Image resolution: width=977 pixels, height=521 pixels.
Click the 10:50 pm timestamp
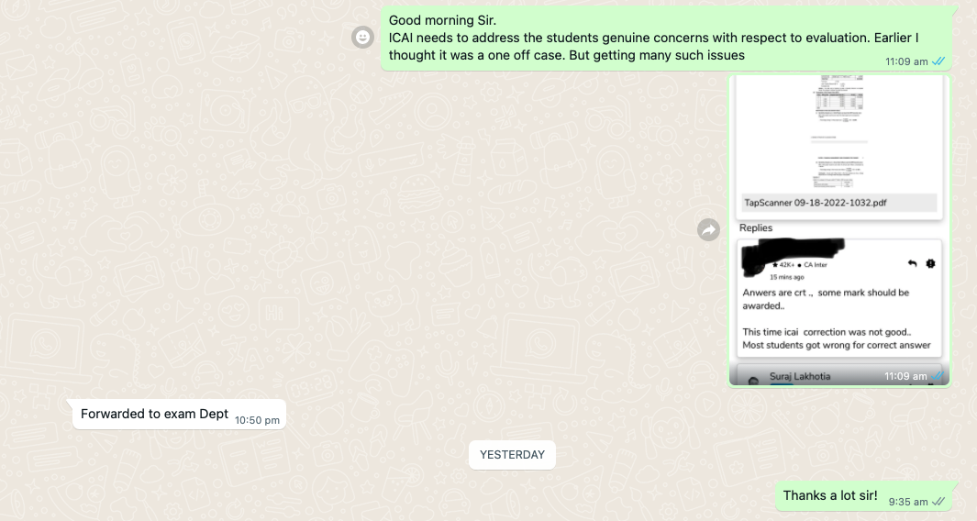coord(257,420)
